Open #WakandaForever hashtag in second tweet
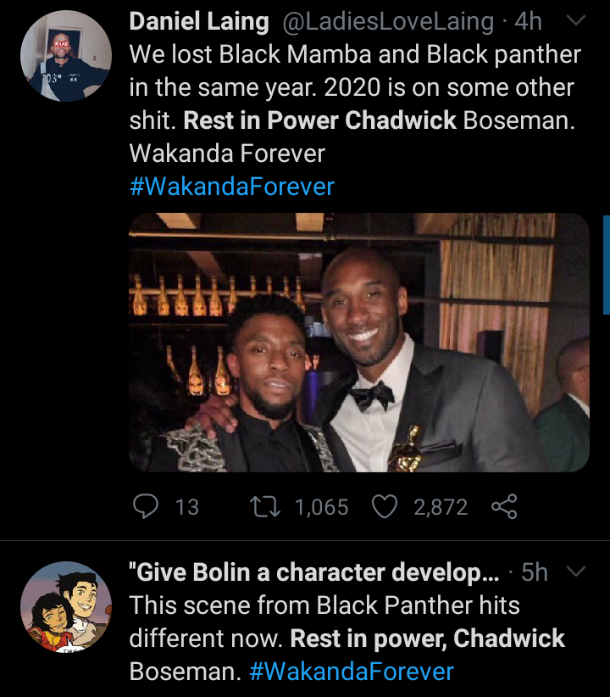The width and height of the screenshot is (610, 697). (x=352, y=672)
